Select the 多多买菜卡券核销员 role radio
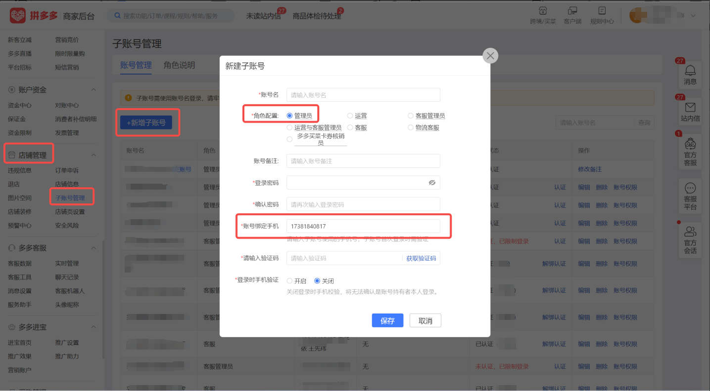This screenshot has height=391, width=710. pyautogui.click(x=290, y=139)
